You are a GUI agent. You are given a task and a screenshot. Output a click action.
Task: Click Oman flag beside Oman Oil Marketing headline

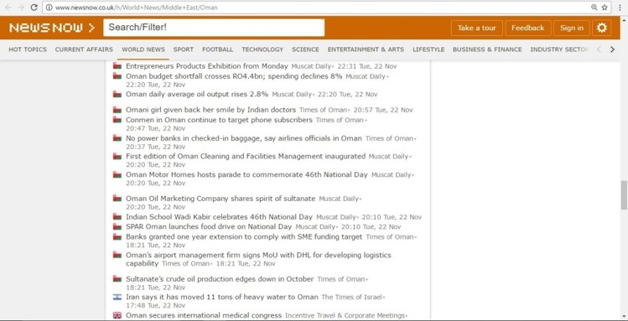[x=117, y=199]
